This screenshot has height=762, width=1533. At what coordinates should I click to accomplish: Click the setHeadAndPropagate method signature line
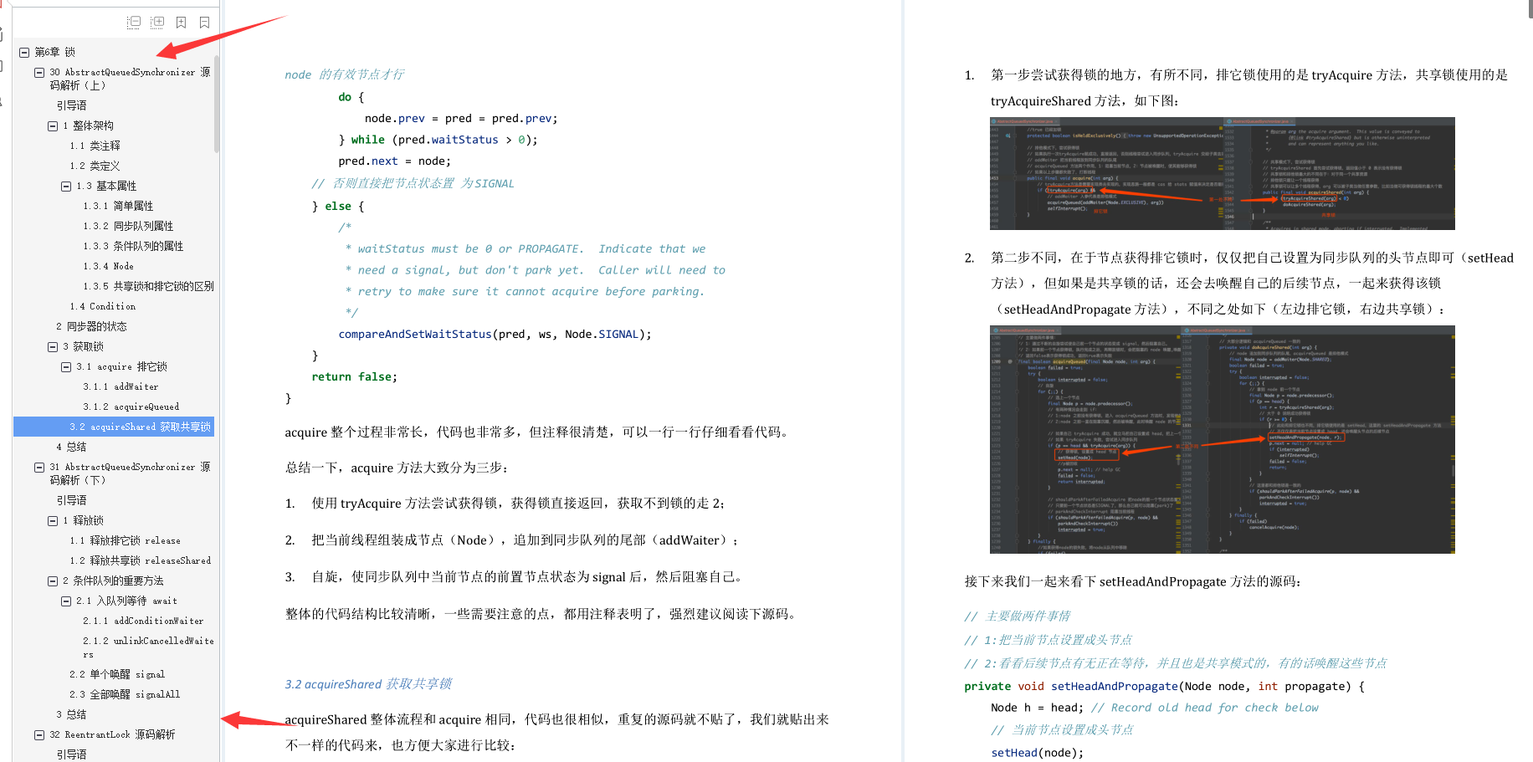click(1164, 686)
